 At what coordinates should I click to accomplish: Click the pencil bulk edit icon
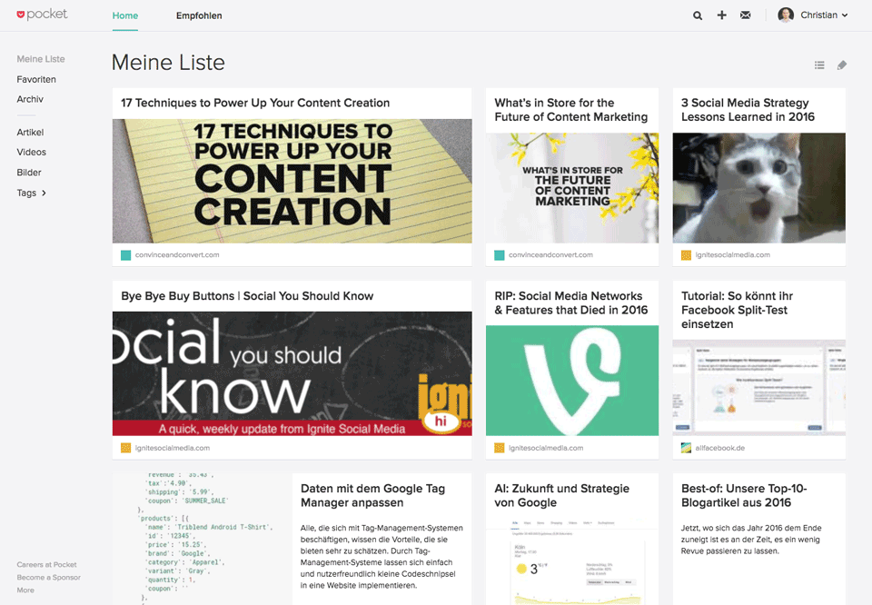pyautogui.click(x=842, y=65)
